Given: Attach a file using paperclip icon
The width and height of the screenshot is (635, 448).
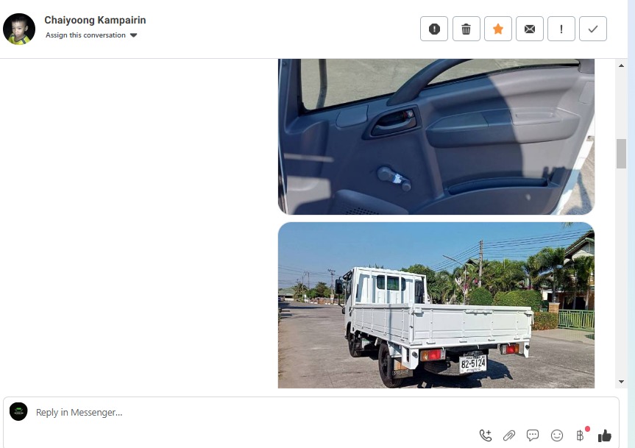Looking at the screenshot, I should pos(508,435).
